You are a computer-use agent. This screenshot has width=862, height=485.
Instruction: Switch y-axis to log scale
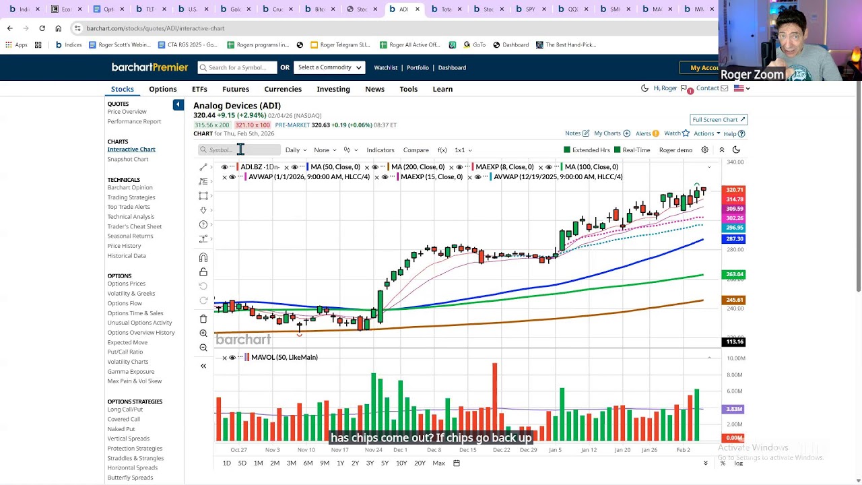(x=739, y=463)
